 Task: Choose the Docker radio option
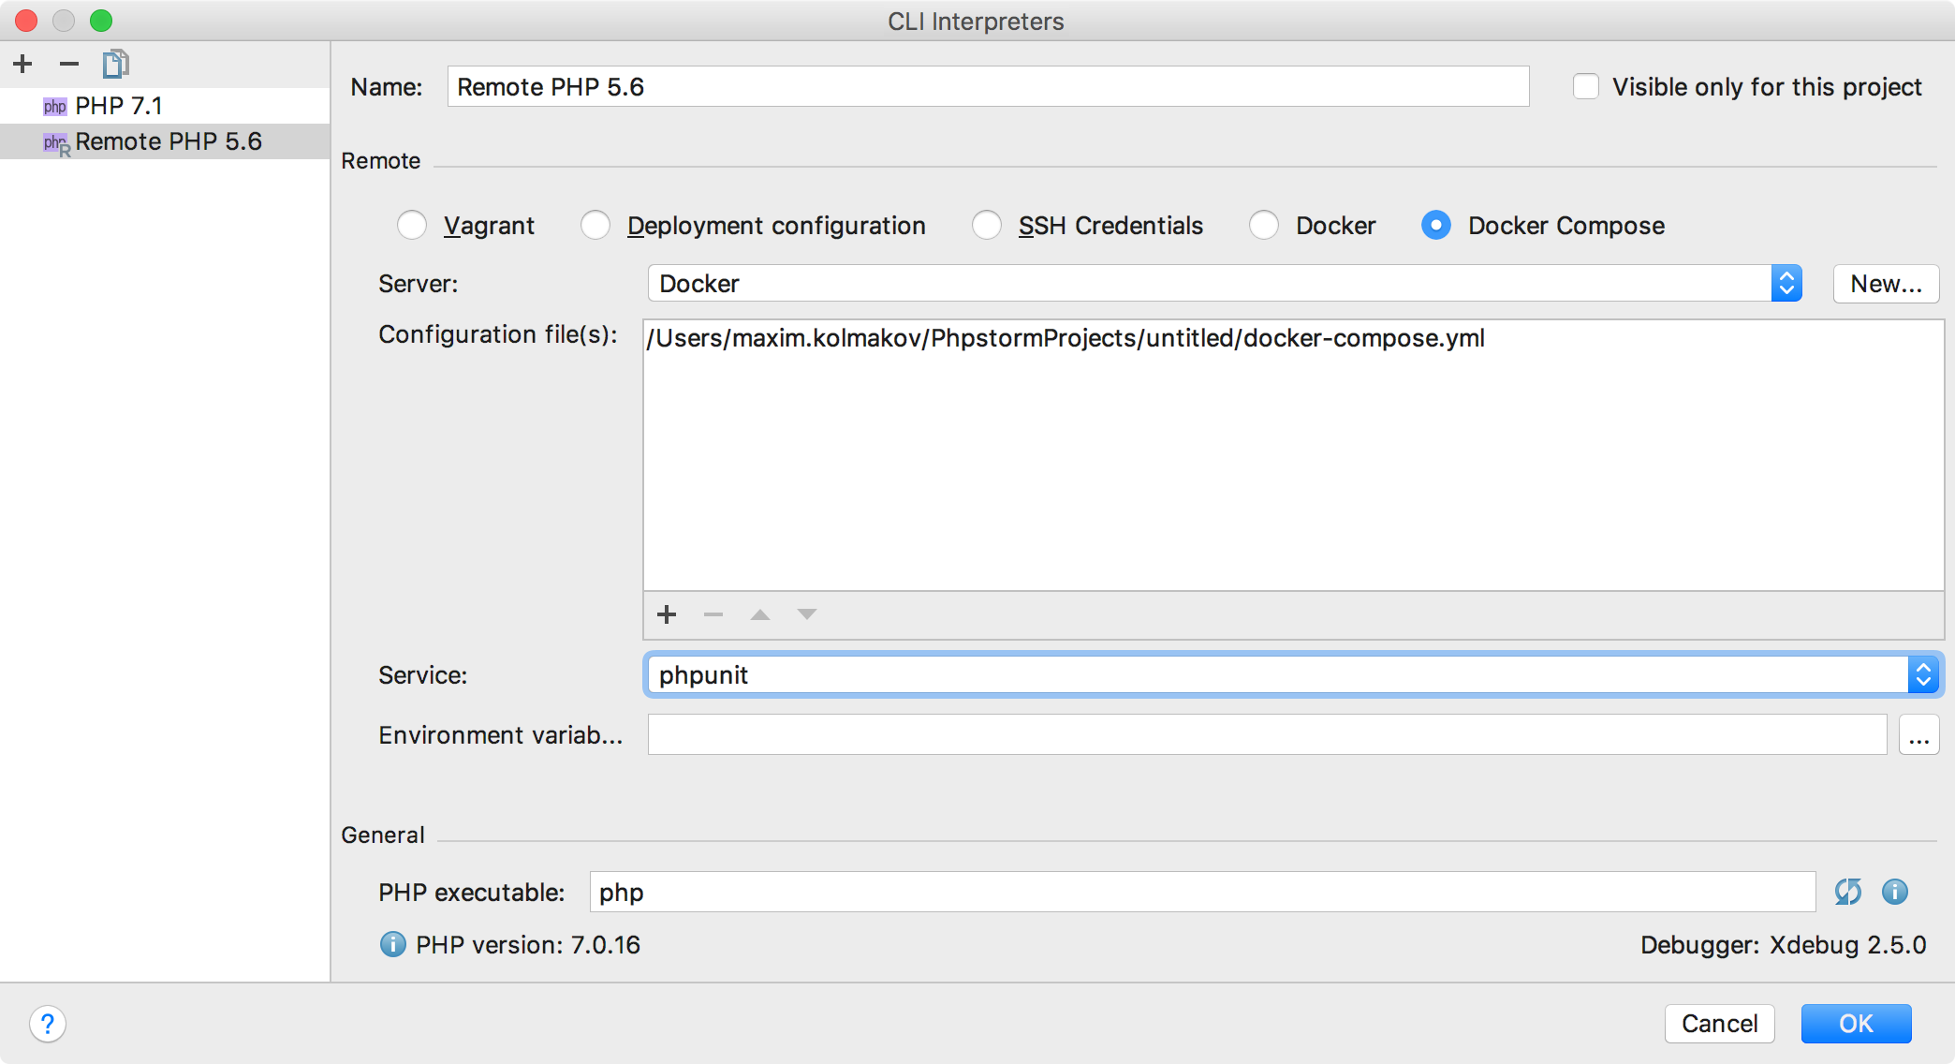pos(1264,226)
